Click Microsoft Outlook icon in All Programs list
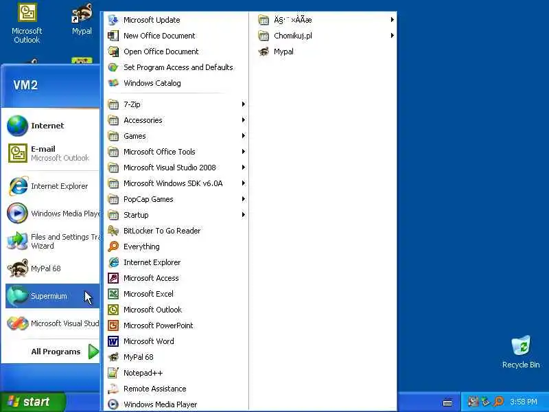The height and width of the screenshot is (412, 549). coord(113,310)
